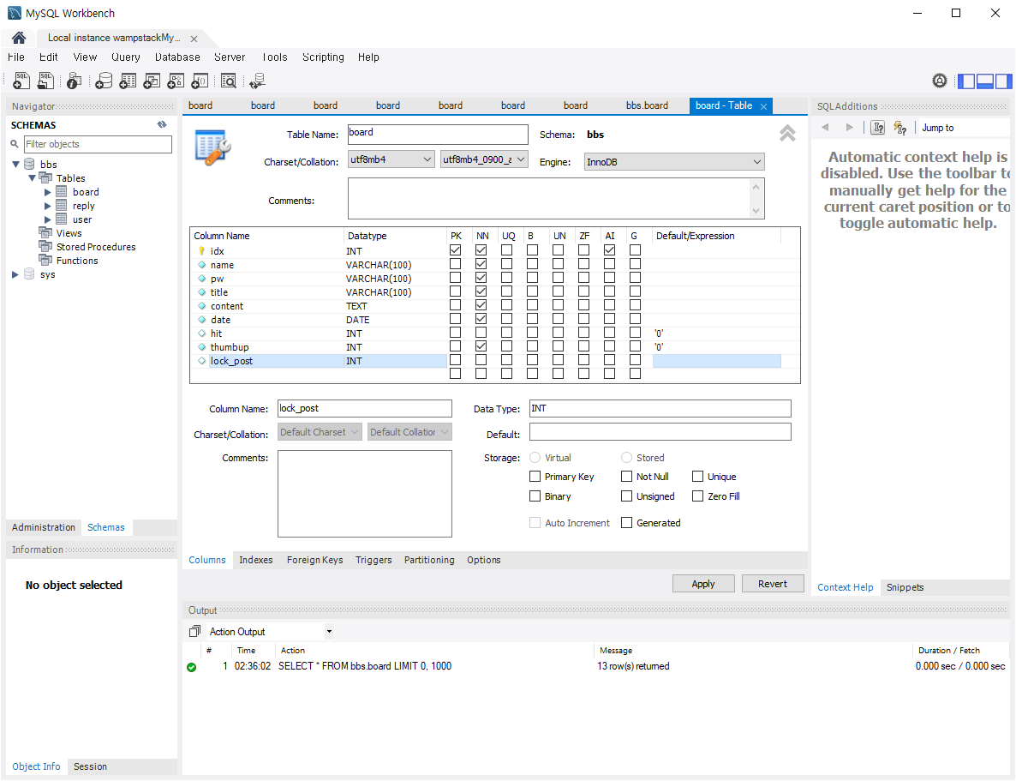Open the Scripting menu
The height and width of the screenshot is (781, 1016).
[x=323, y=57]
